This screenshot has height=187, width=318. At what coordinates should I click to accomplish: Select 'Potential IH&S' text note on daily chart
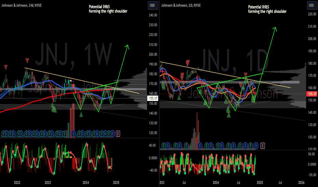coord(259,7)
